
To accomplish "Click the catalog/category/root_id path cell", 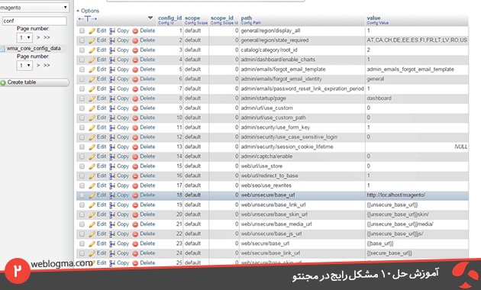I will [x=269, y=50].
